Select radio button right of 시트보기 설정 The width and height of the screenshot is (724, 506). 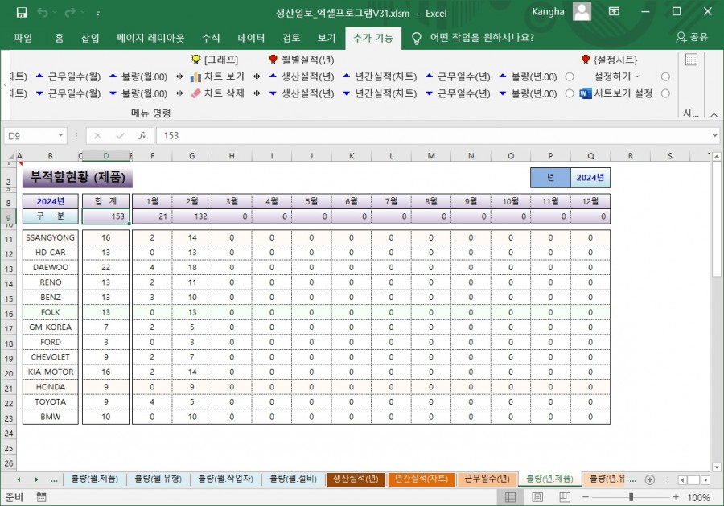click(x=665, y=94)
